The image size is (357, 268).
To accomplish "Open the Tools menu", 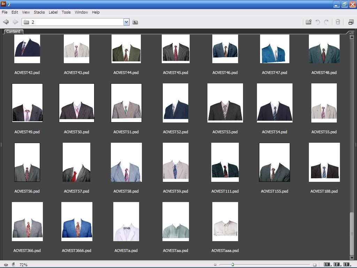I will point(66,12).
